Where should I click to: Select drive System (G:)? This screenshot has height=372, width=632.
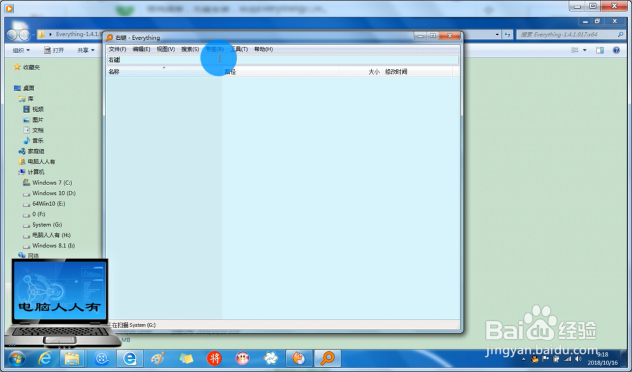(x=43, y=225)
